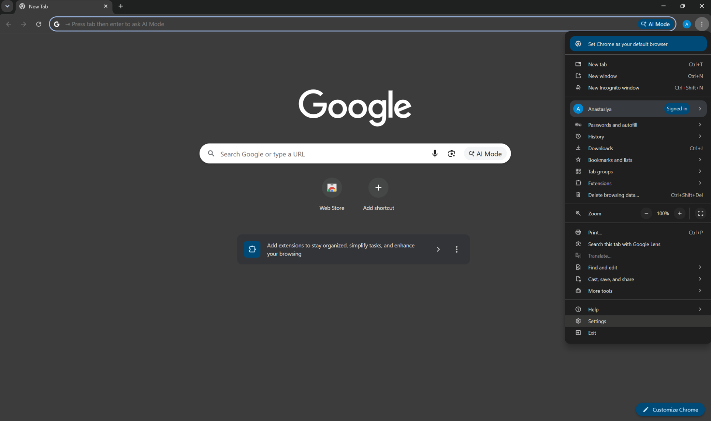Expand Find and edit submenu
711x421 pixels.
tap(638, 268)
